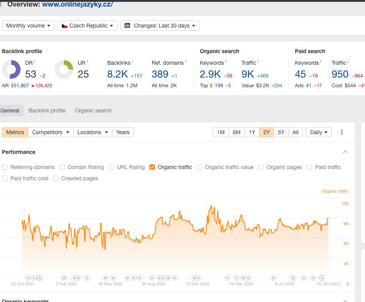Select the All time range
Screen dimensions: 365x302
(x=296, y=132)
